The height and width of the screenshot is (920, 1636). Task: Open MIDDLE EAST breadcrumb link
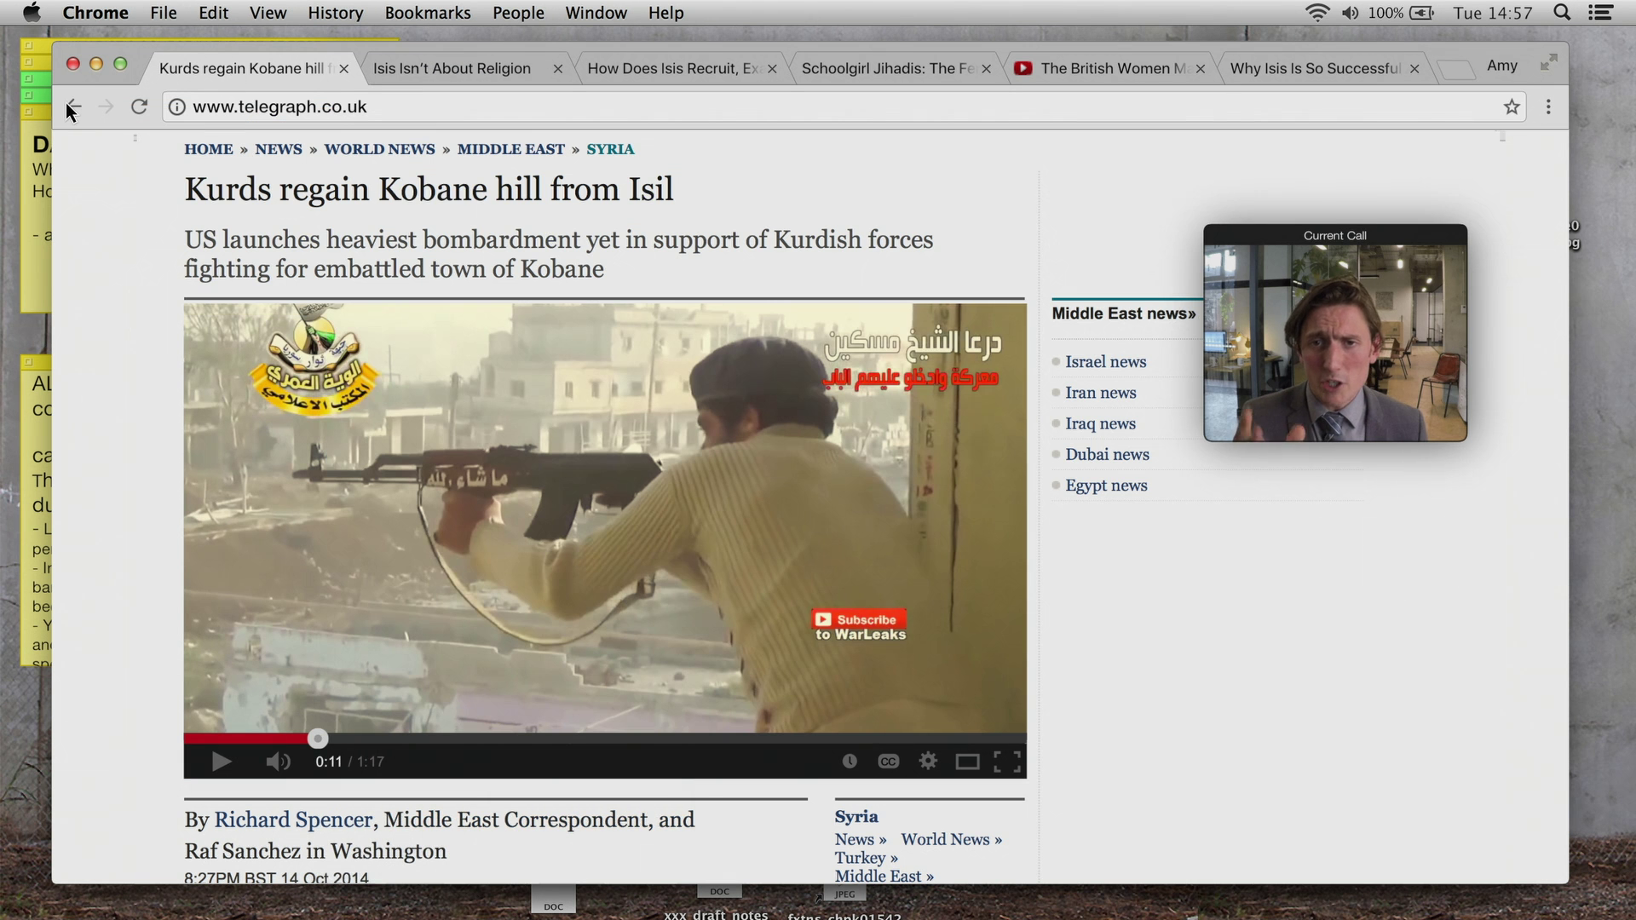tap(511, 149)
